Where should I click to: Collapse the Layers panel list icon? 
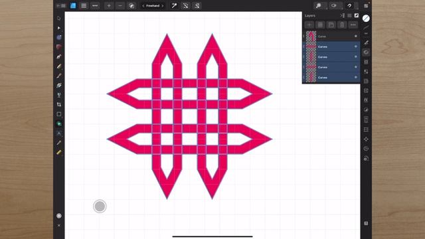click(x=343, y=16)
